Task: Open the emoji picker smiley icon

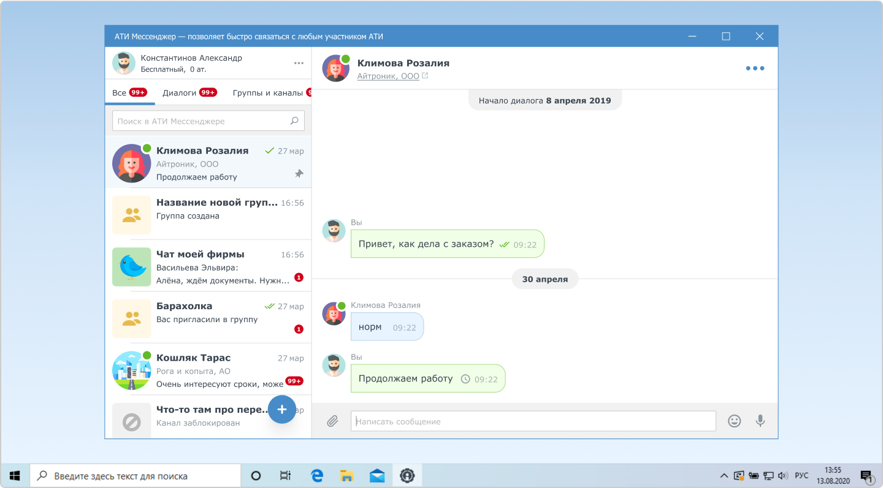Action: pyautogui.click(x=734, y=421)
